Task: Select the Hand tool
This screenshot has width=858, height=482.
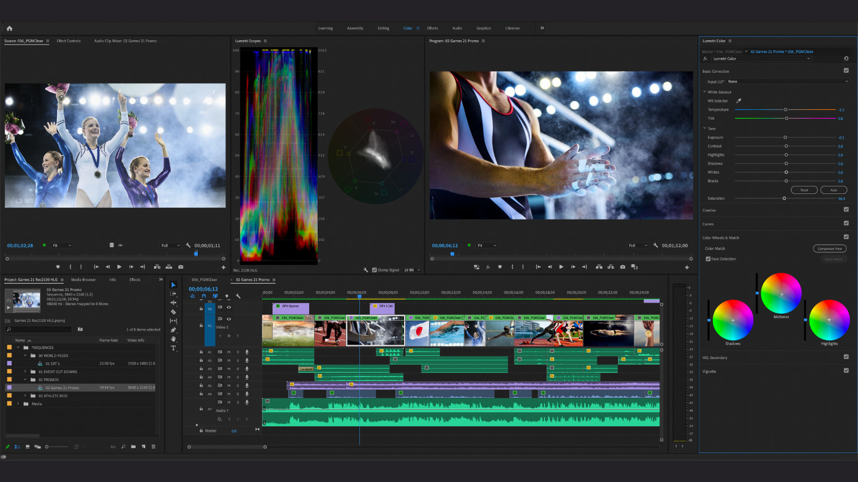Action: pos(174,339)
